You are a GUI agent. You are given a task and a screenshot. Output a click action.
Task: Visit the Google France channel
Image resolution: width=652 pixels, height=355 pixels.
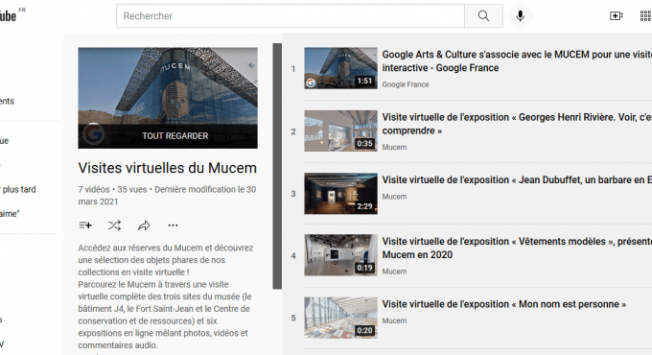(x=406, y=84)
